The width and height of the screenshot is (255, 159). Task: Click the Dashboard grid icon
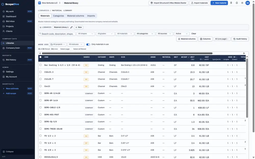(x=4, y=16)
